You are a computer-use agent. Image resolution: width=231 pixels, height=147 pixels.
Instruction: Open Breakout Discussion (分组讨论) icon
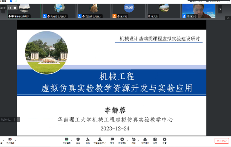145,140
